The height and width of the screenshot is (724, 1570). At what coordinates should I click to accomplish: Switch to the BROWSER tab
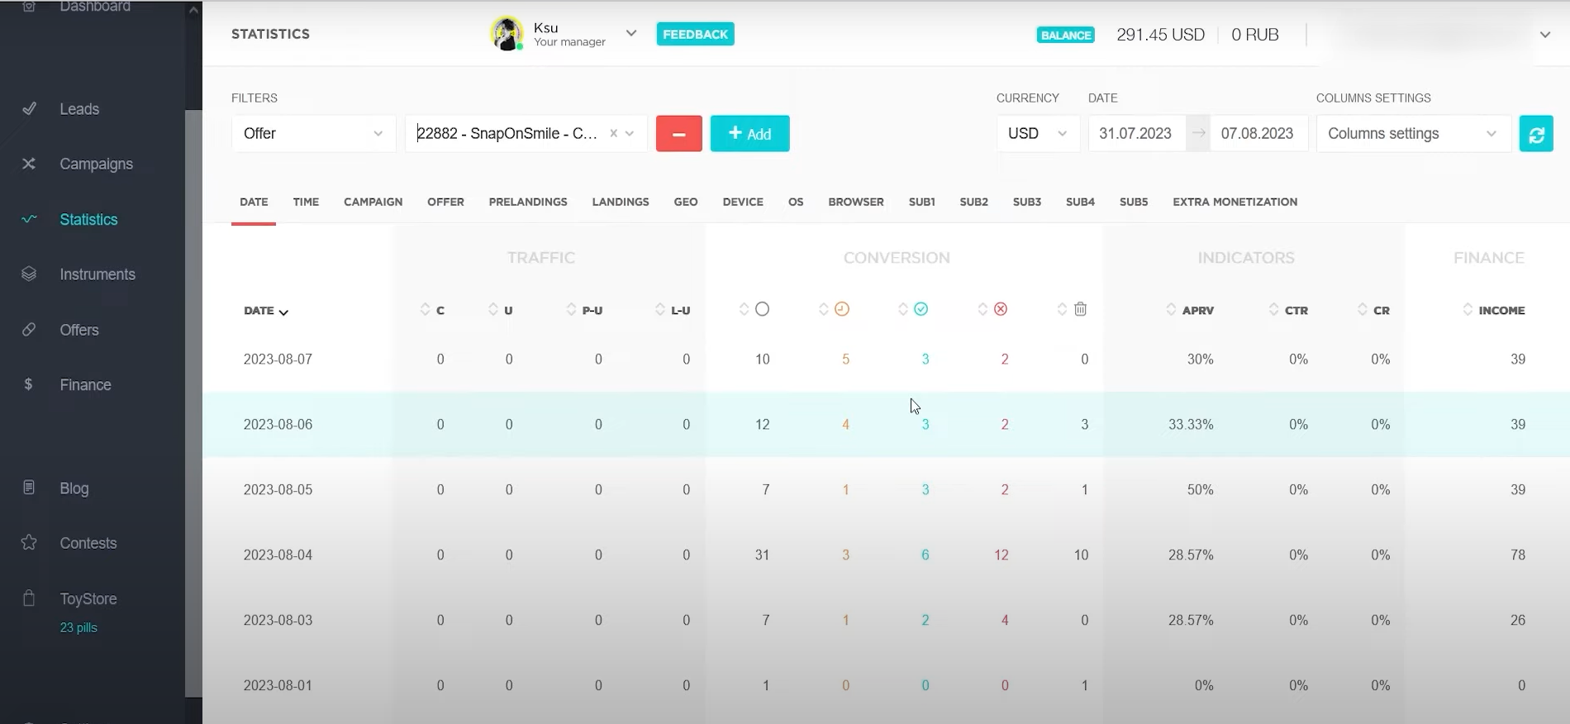[856, 202]
